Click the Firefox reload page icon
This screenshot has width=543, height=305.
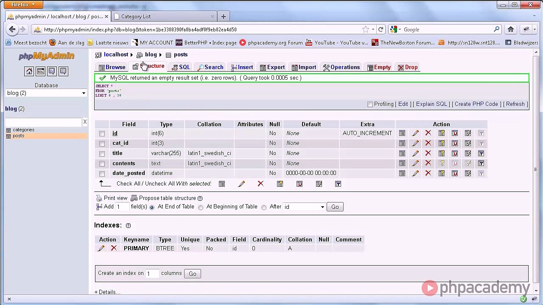point(381,30)
